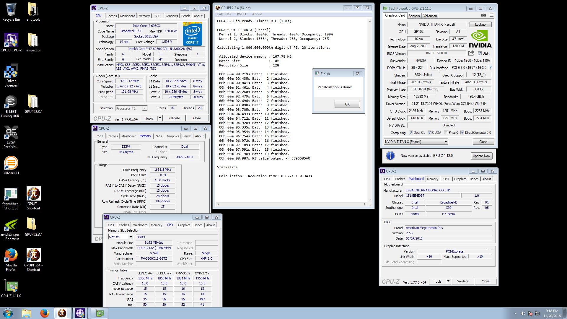Switch to Sensors tab in GPU-Z

pos(414,16)
